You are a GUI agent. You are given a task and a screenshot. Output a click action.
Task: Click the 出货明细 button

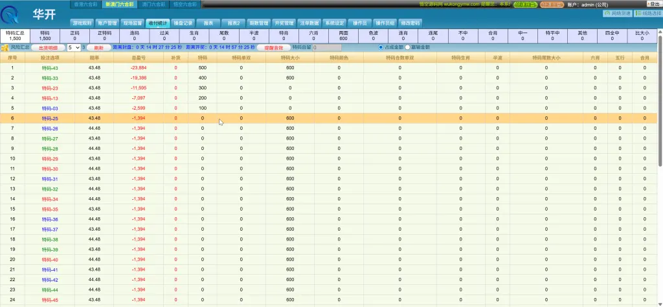48,48
